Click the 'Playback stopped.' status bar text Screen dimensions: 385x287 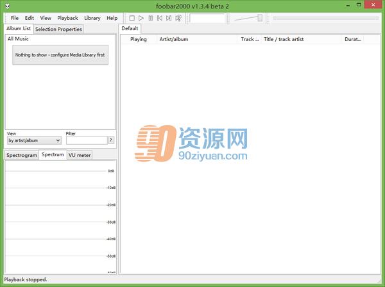tap(26, 280)
